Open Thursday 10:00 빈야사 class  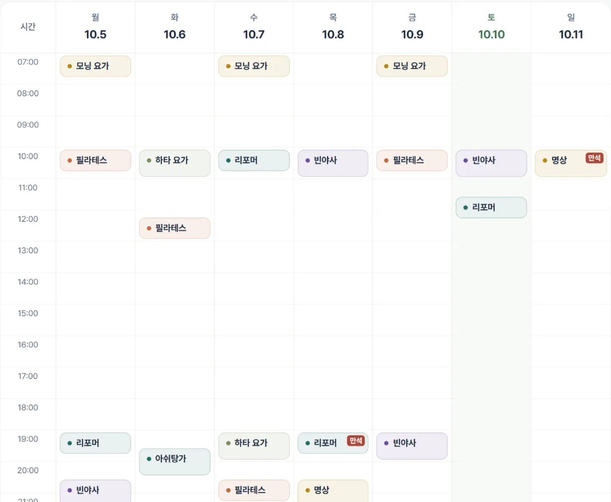pyautogui.click(x=333, y=163)
